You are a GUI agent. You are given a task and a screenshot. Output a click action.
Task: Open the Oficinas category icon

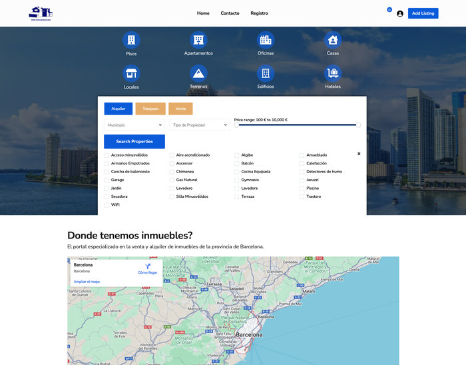266,40
